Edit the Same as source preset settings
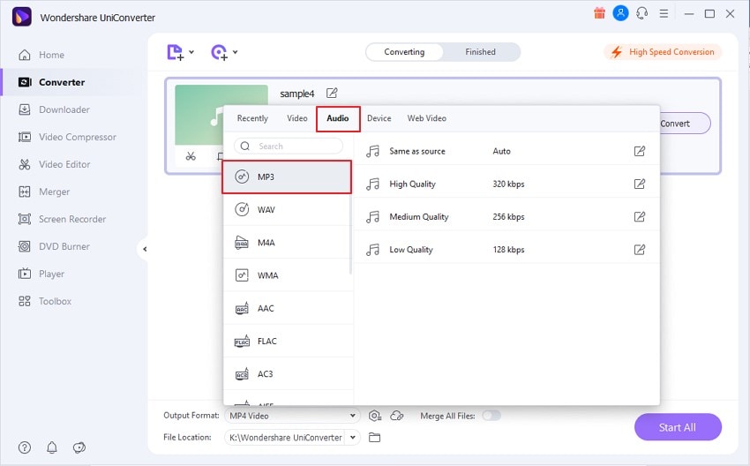 (x=640, y=151)
